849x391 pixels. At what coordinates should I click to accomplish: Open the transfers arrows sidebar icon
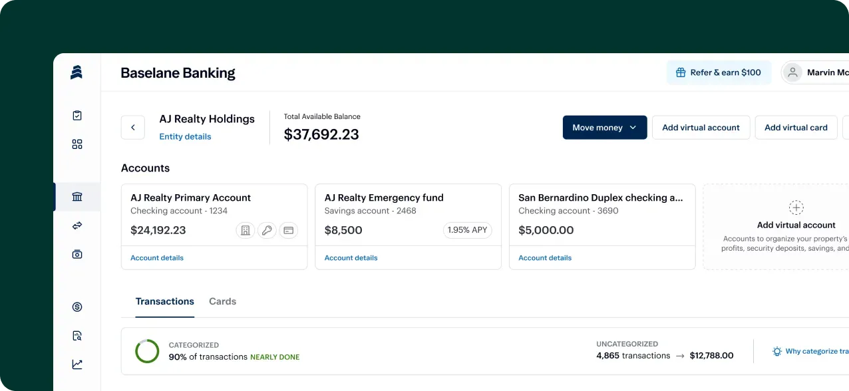coord(77,225)
